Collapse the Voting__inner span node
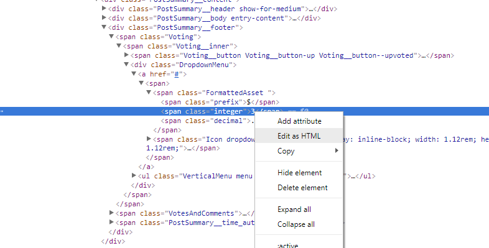 click(119, 46)
